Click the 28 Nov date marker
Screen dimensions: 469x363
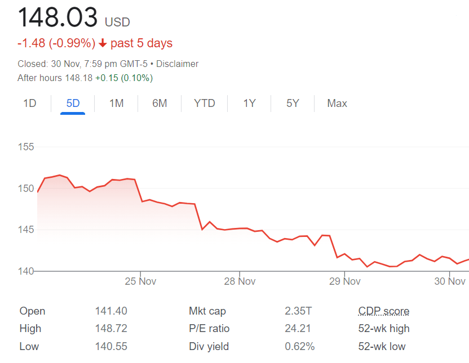point(240,281)
